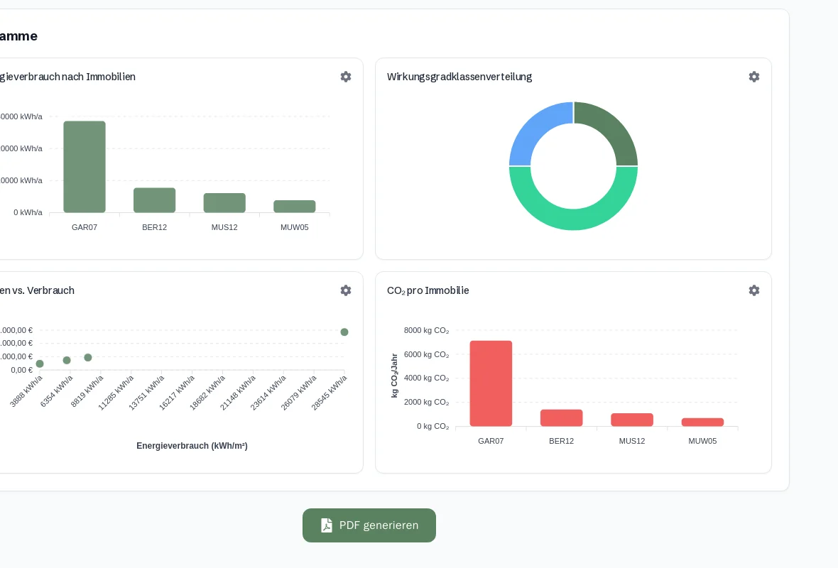838x568 pixels.
Task: Click the scatter point near 6354 kWh/a
Action: coord(67,361)
